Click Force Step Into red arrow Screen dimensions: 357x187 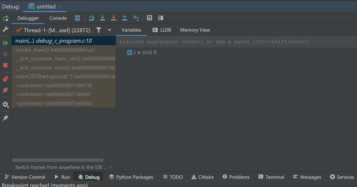[x=114, y=18]
